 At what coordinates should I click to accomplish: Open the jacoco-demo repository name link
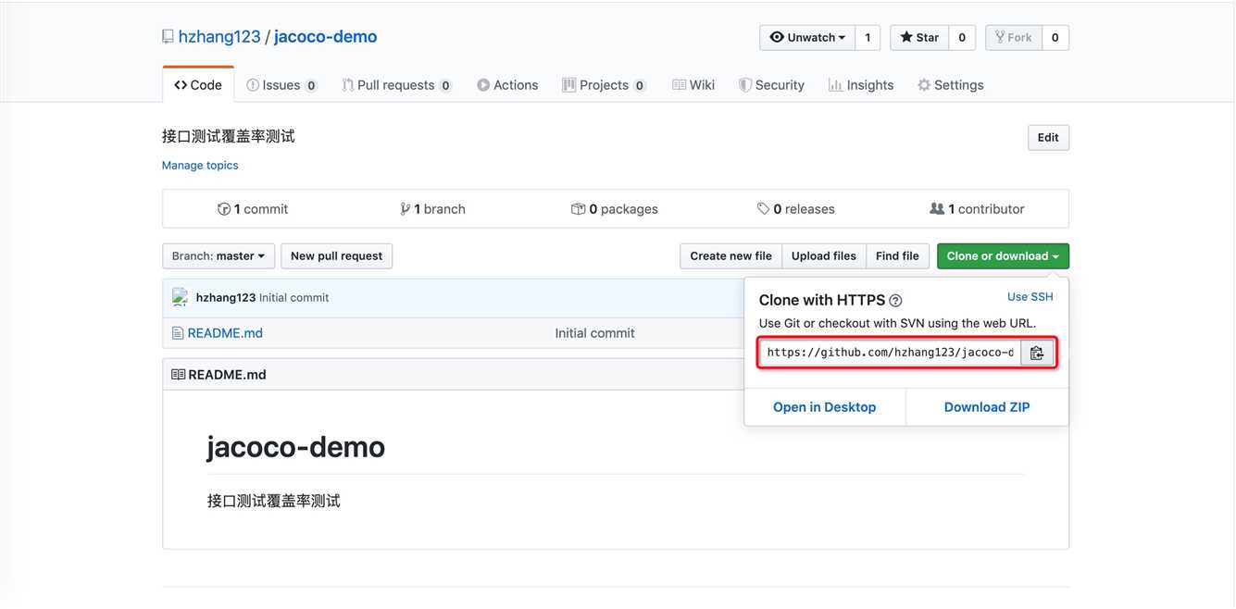point(326,37)
